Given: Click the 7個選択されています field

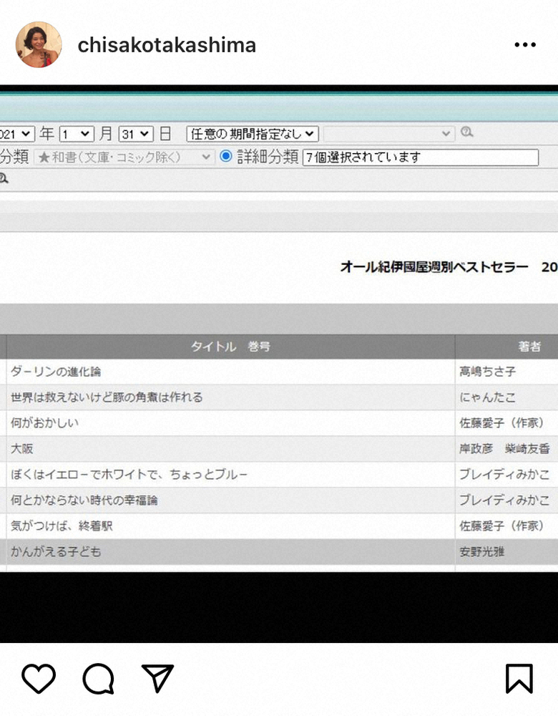Looking at the screenshot, I should point(420,157).
